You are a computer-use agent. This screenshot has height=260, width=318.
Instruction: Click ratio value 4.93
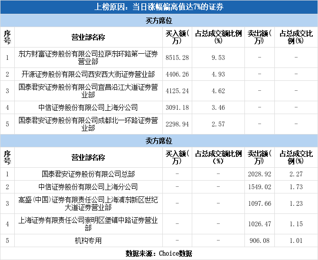[x=218, y=74]
